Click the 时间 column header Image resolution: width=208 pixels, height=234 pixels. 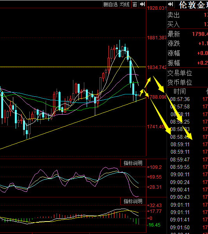coord(180,91)
